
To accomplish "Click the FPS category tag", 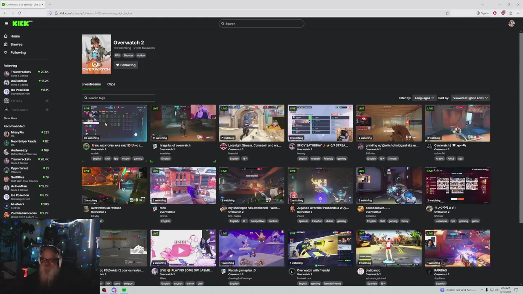I will coord(117,56).
